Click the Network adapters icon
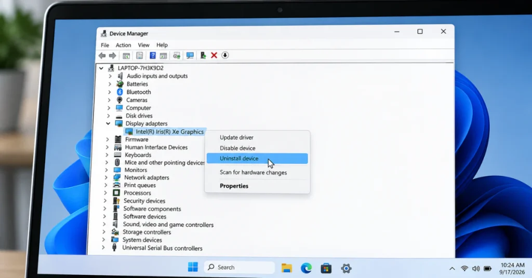This screenshot has width=532, height=278. (117, 177)
